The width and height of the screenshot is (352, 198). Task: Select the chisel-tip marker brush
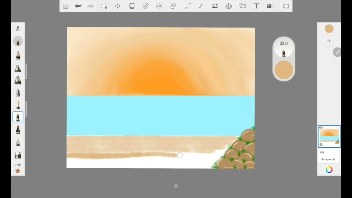(18, 68)
